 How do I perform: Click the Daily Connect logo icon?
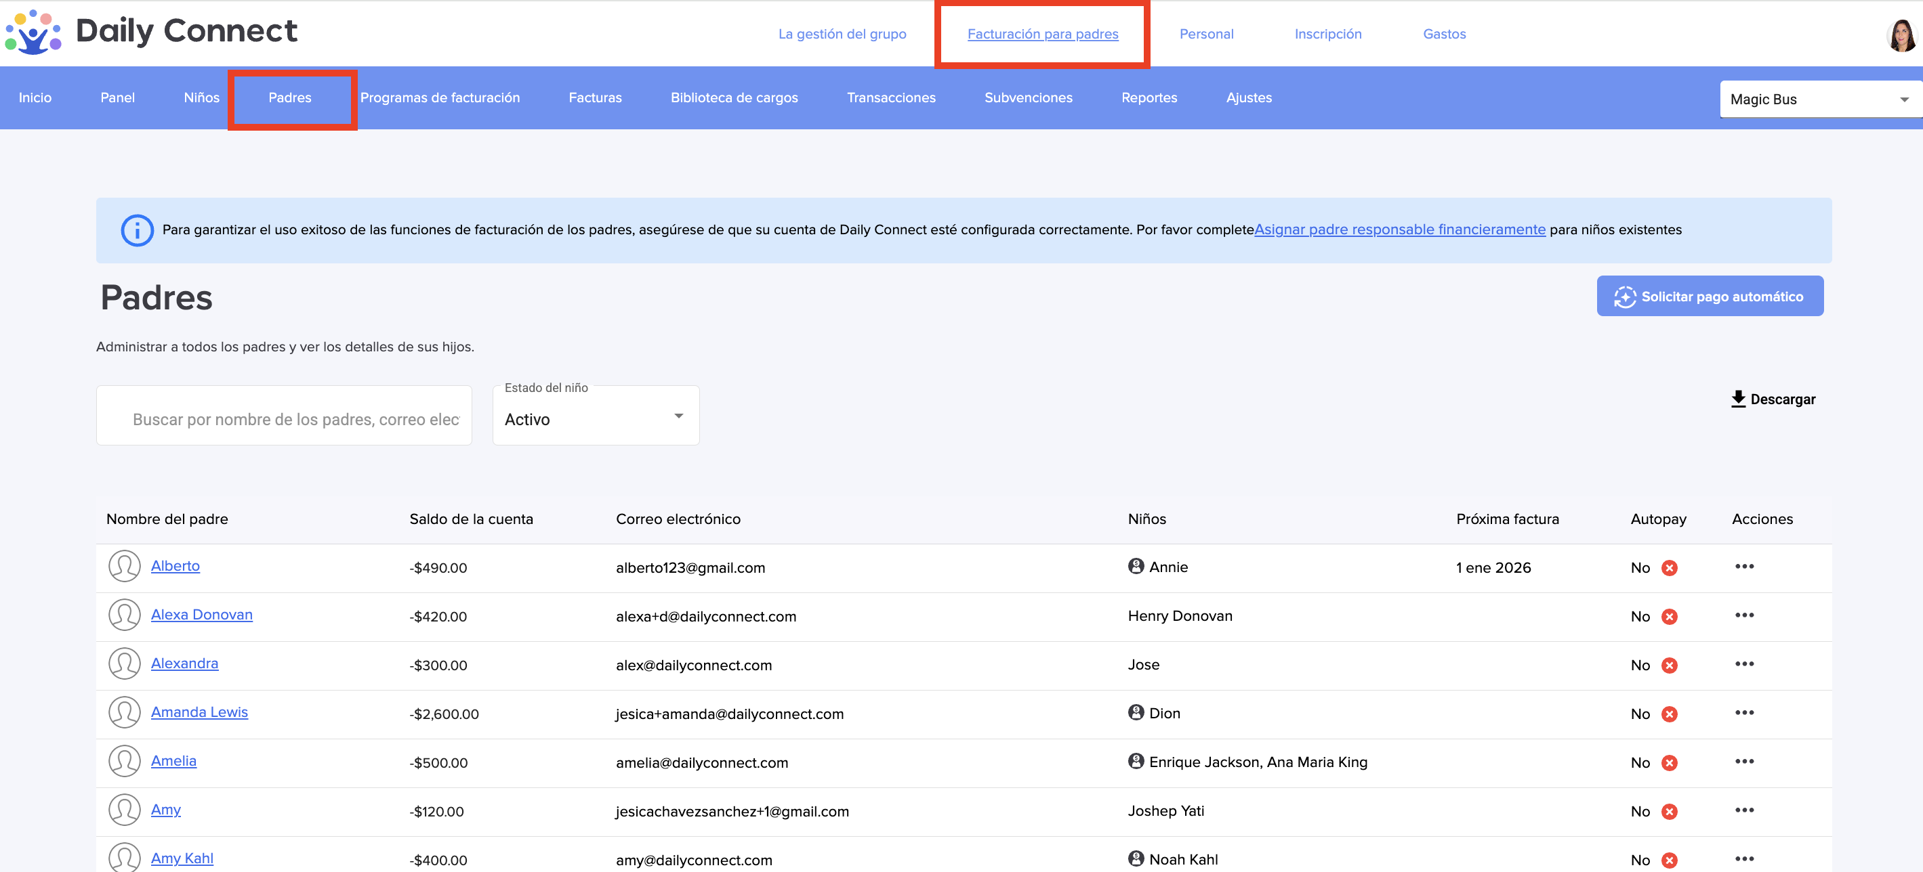33,32
